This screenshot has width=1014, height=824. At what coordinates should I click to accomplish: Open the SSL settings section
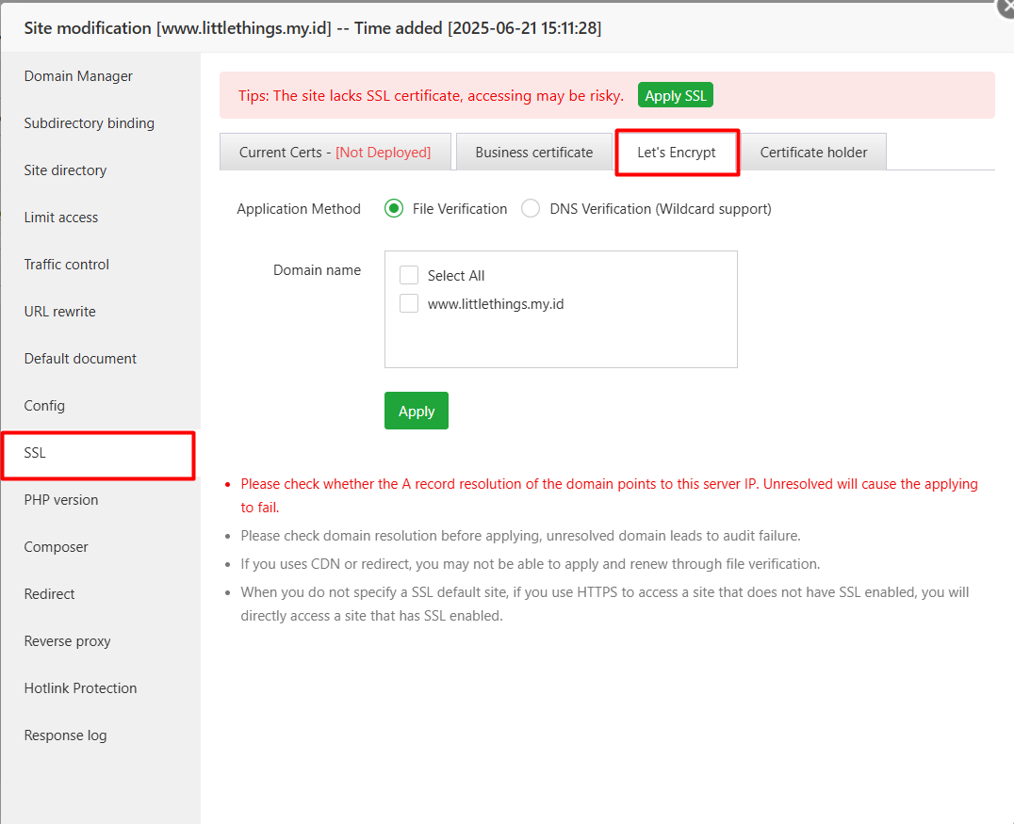(x=34, y=453)
